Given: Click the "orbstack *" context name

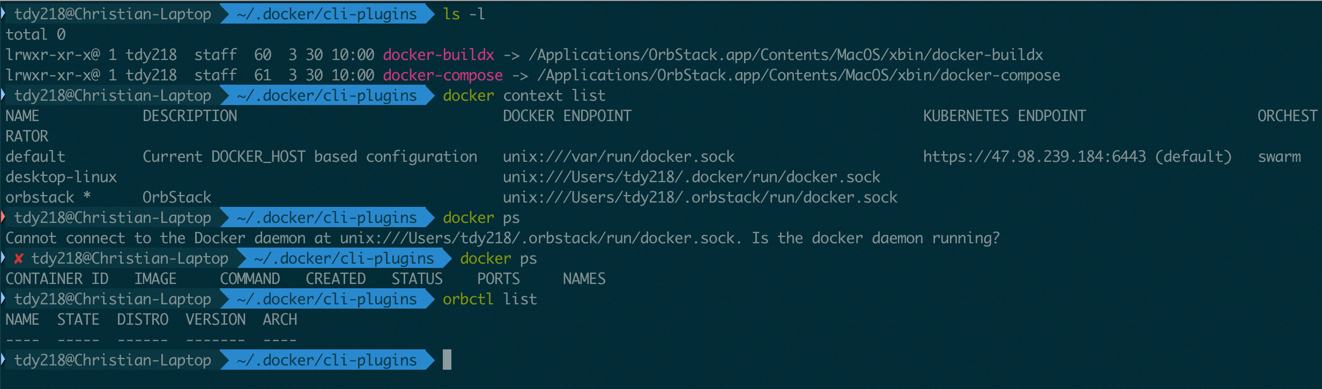Looking at the screenshot, I should pos(48,197).
